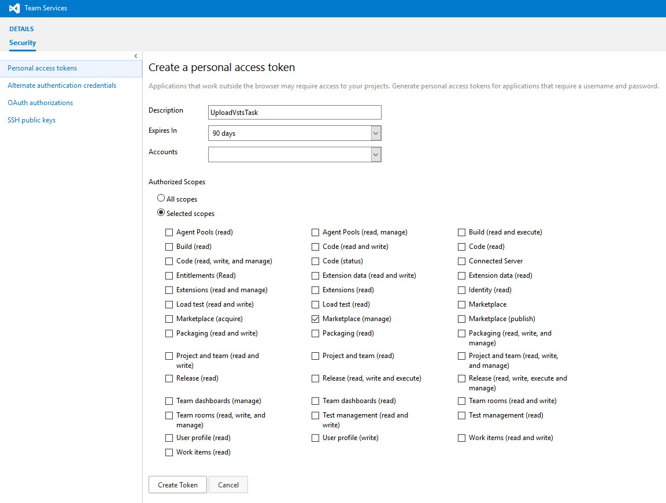
Task: Check the Build (read) checkbox
Action: pyautogui.click(x=169, y=247)
